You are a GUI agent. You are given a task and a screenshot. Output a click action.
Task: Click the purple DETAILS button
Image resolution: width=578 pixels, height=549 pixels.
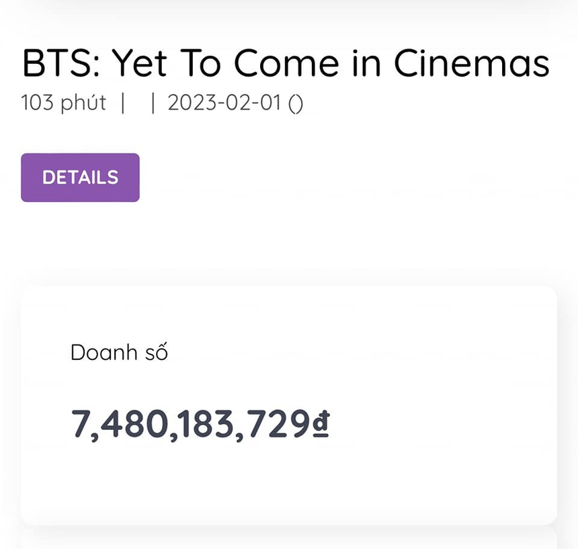(x=80, y=178)
